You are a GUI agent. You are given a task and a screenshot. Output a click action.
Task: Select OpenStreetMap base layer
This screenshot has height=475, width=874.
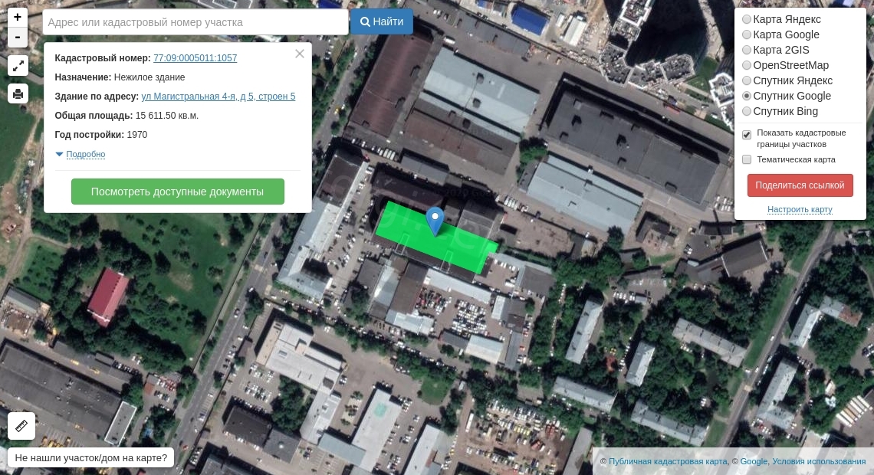coord(747,65)
